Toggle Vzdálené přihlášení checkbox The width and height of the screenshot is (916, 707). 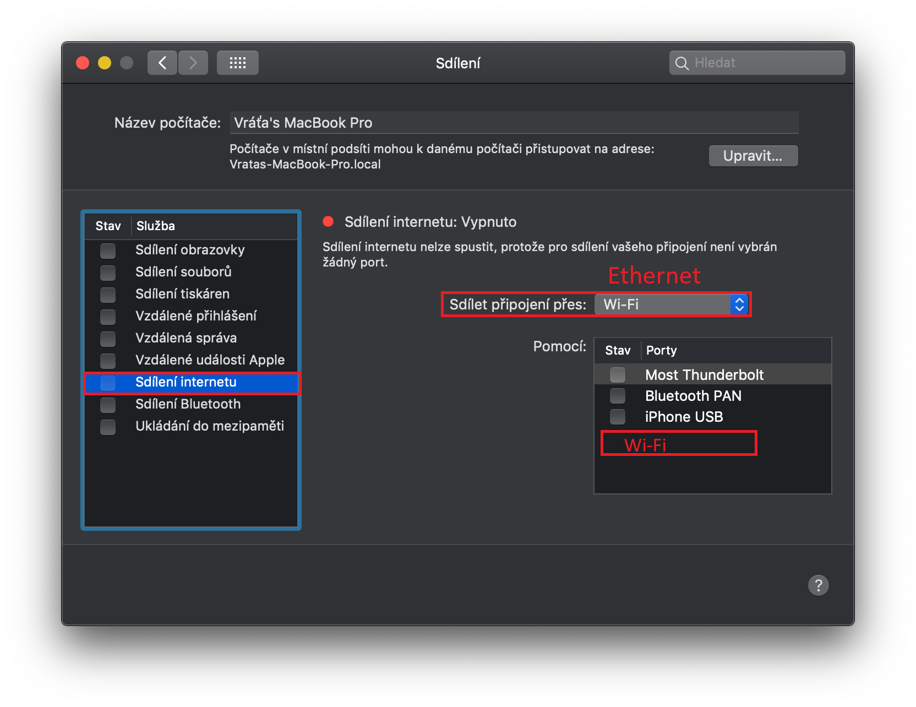[108, 317]
